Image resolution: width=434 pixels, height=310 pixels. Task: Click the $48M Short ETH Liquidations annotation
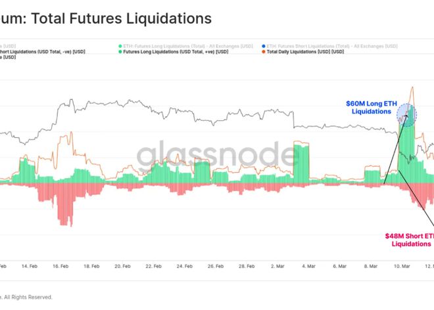(409, 240)
